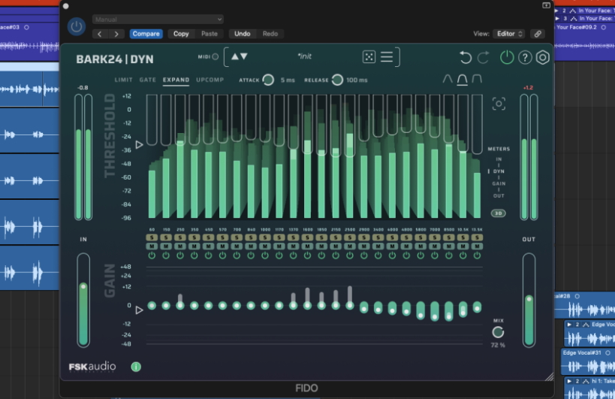Solo the 1000 Hz band
The width and height of the screenshot is (615, 399).
(x=265, y=237)
